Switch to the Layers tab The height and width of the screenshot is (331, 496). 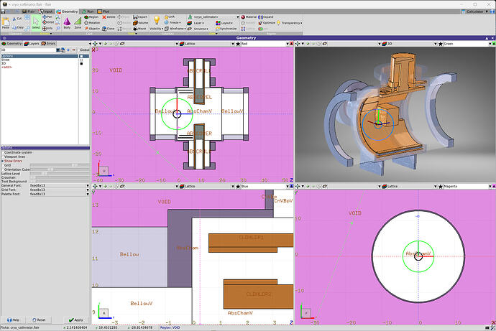(32, 44)
